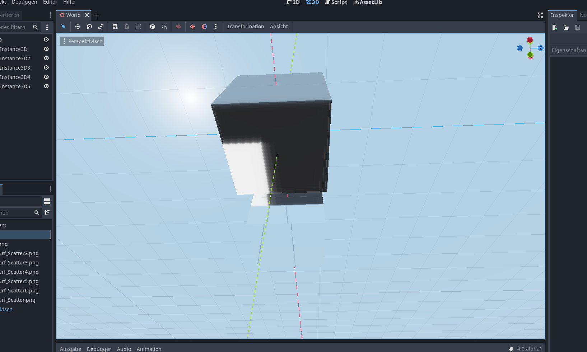This screenshot has height=352, width=587.
Task: Toggle local space transformation cube icon
Action: tap(153, 27)
